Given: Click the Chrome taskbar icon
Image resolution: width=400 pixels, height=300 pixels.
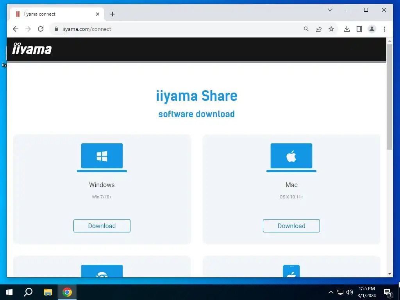Looking at the screenshot, I should [67, 292].
